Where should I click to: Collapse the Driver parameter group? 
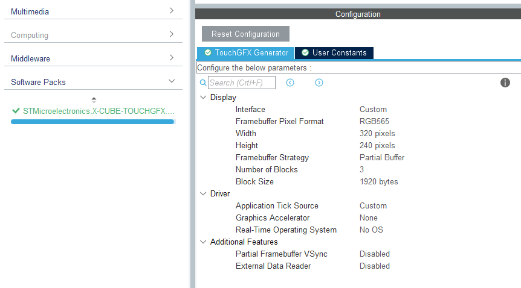[202, 193]
